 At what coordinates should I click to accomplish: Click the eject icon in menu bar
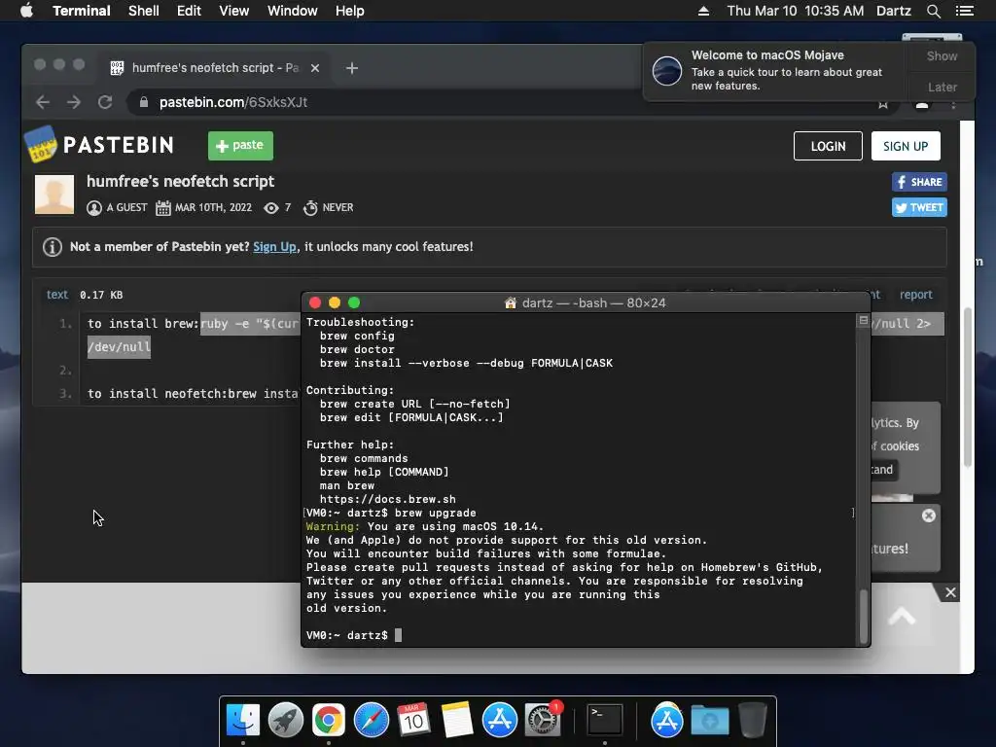(703, 11)
